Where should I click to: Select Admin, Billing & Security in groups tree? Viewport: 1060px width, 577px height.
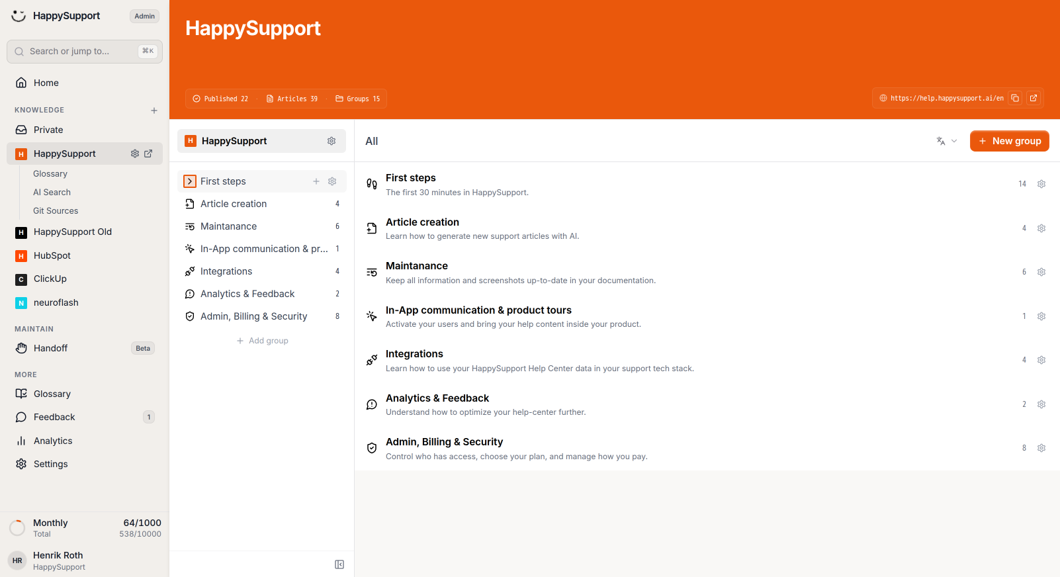pos(262,316)
